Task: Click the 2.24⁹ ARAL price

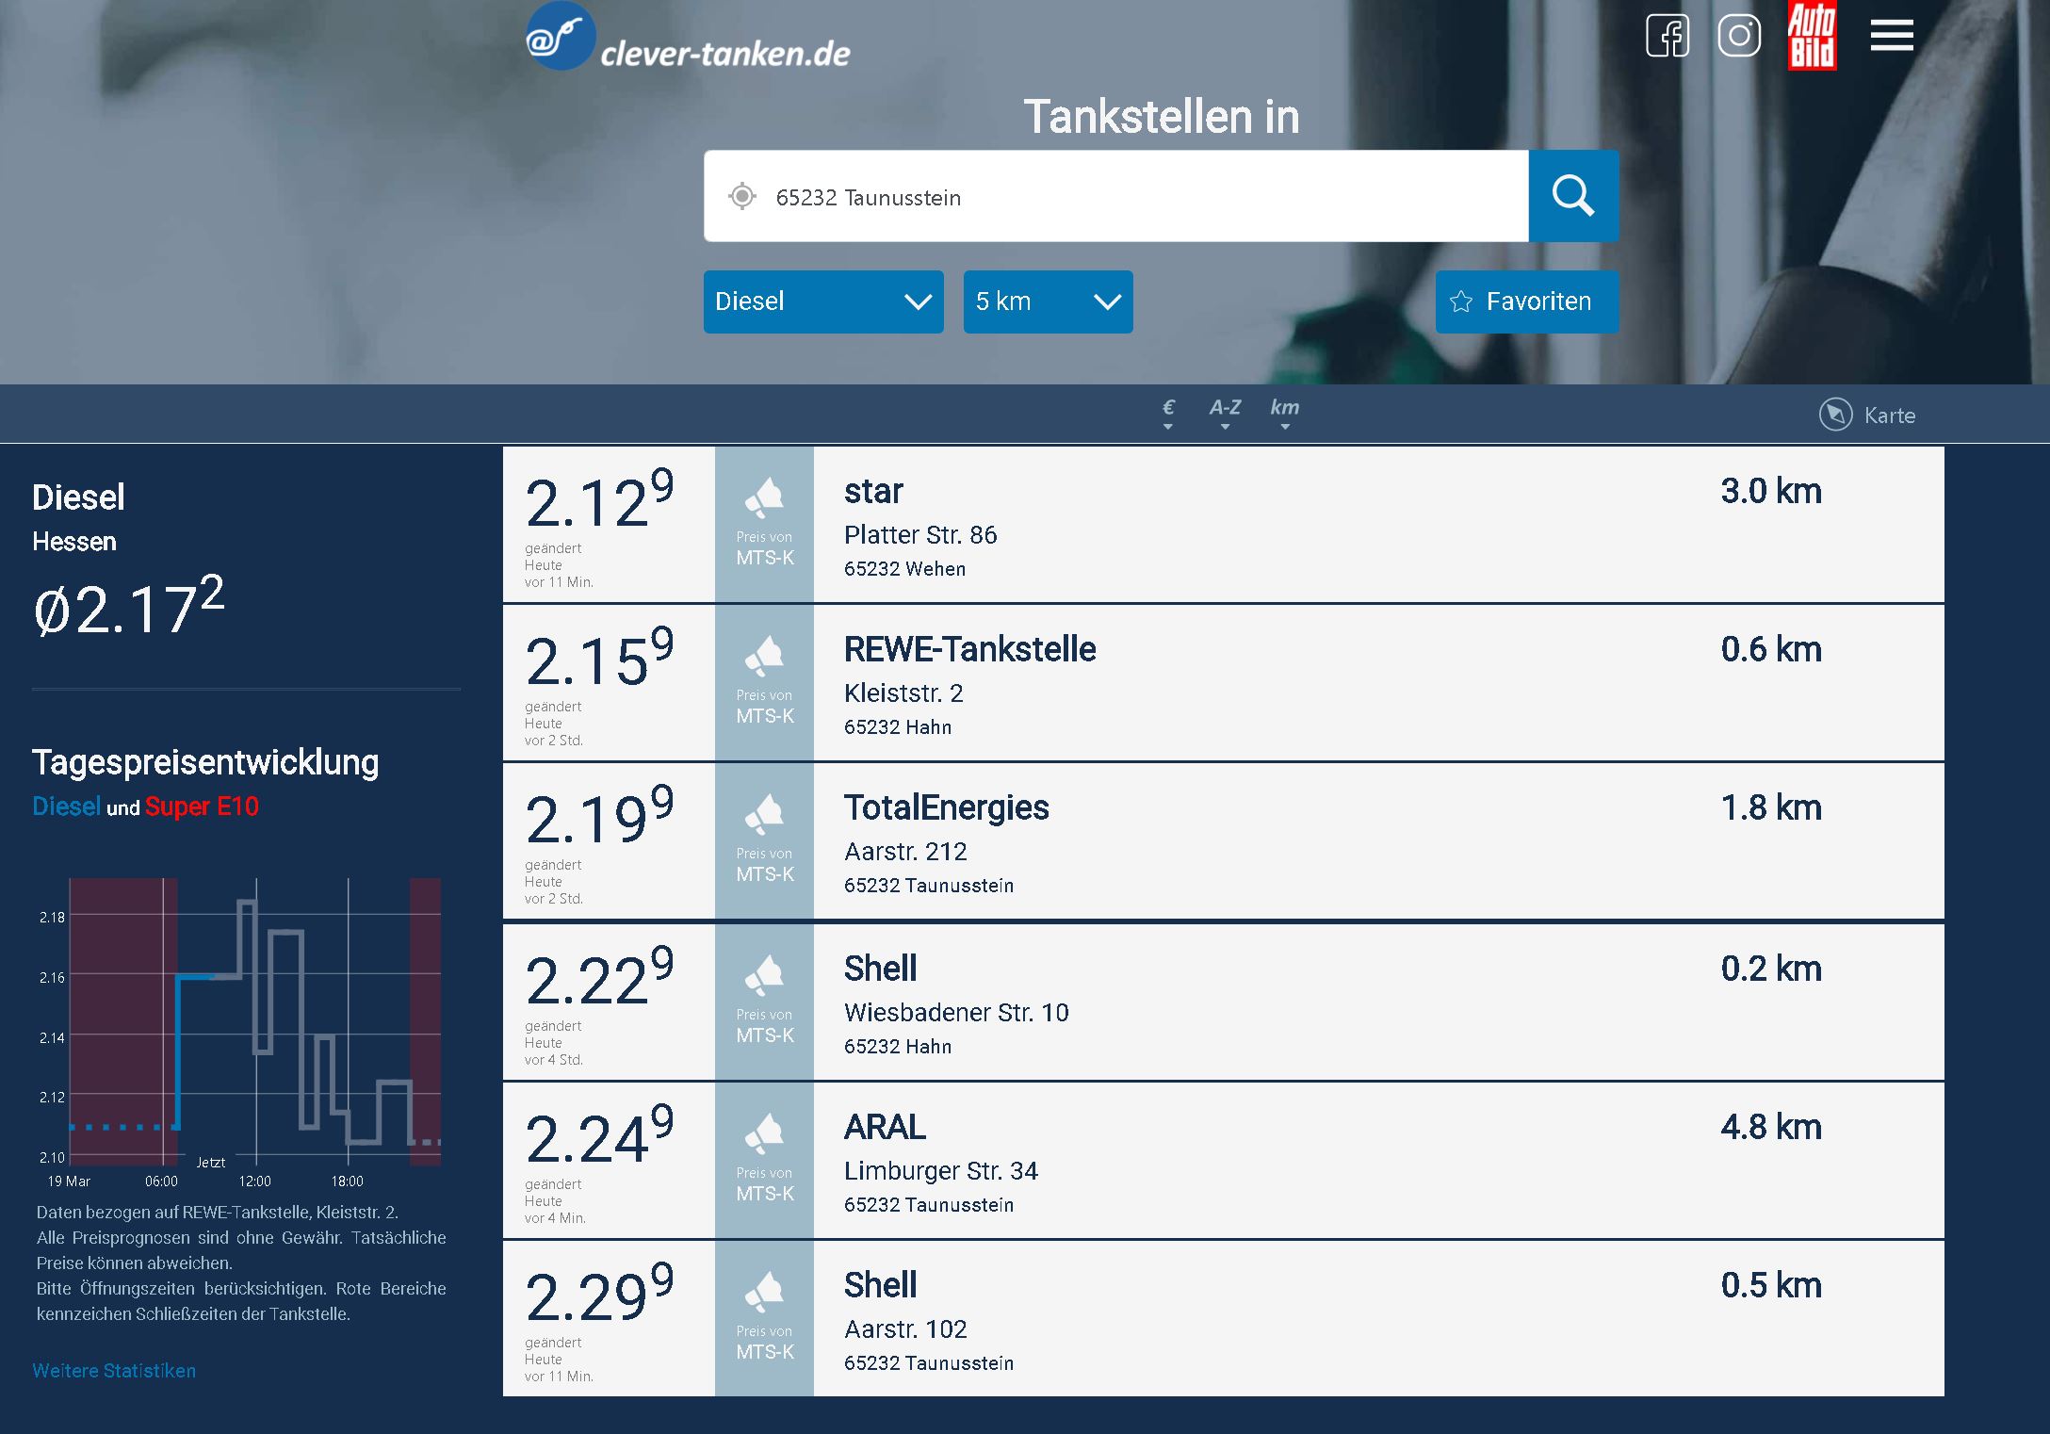Action: click(x=599, y=1133)
